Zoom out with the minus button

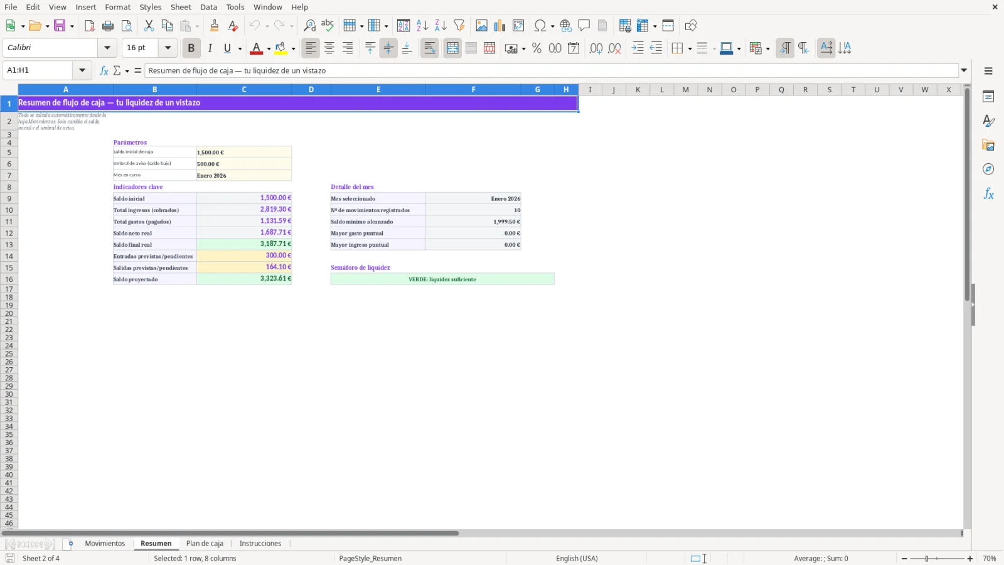point(904,559)
